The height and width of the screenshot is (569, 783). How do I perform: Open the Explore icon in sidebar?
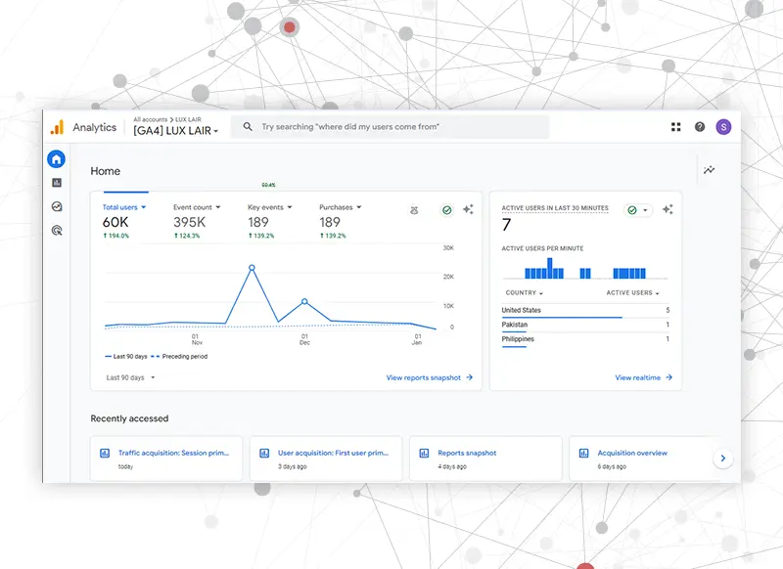(57, 206)
